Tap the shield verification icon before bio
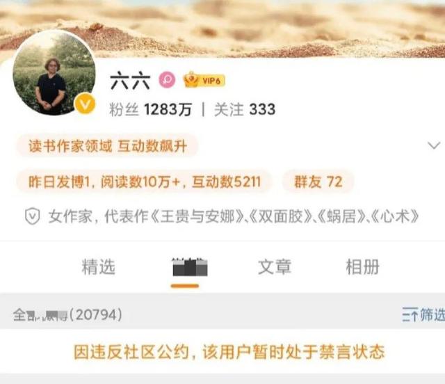The width and height of the screenshot is (445, 384). point(33,216)
